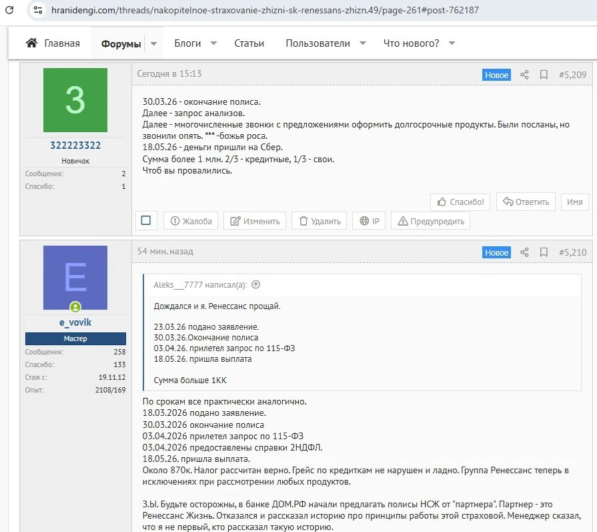Click avatar of user e_vovik
This screenshot has height=532, width=597.
75,278
